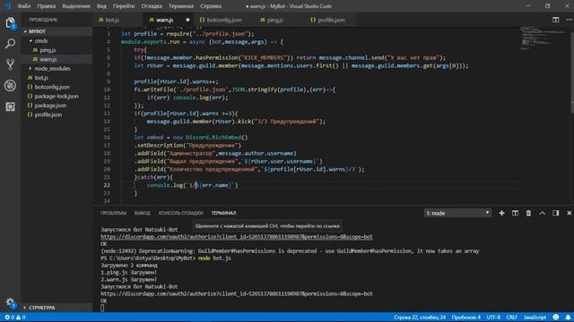Follow the underlined discordapp oauth2 link in terminal

[x=237, y=237]
